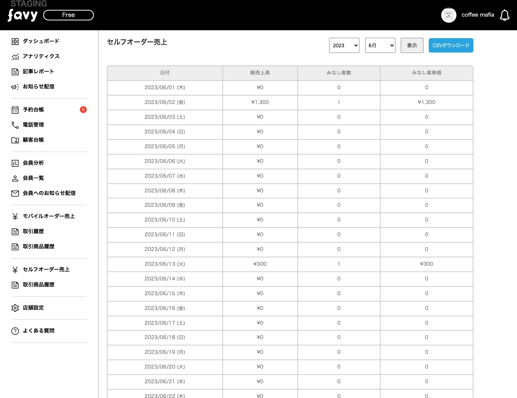The width and height of the screenshot is (517, 398).
Task: Click the 総売上高 column header
Action: coord(260,73)
